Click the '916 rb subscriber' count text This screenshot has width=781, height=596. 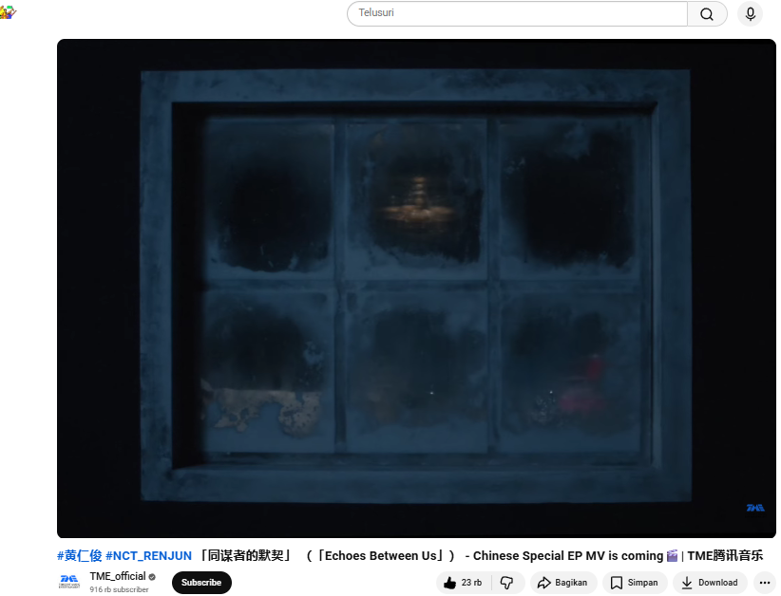[119, 589]
